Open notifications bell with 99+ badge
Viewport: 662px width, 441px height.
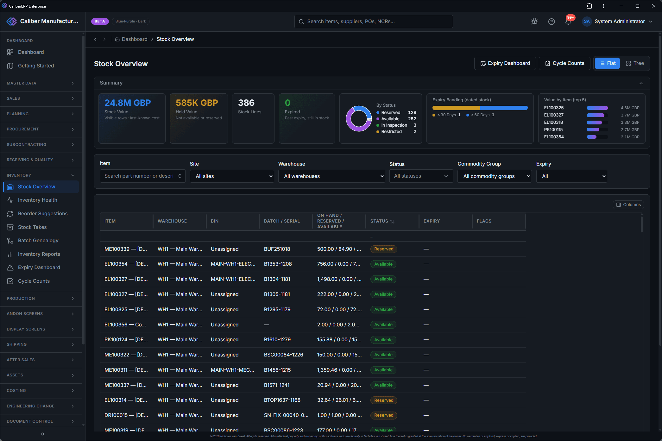click(x=569, y=22)
